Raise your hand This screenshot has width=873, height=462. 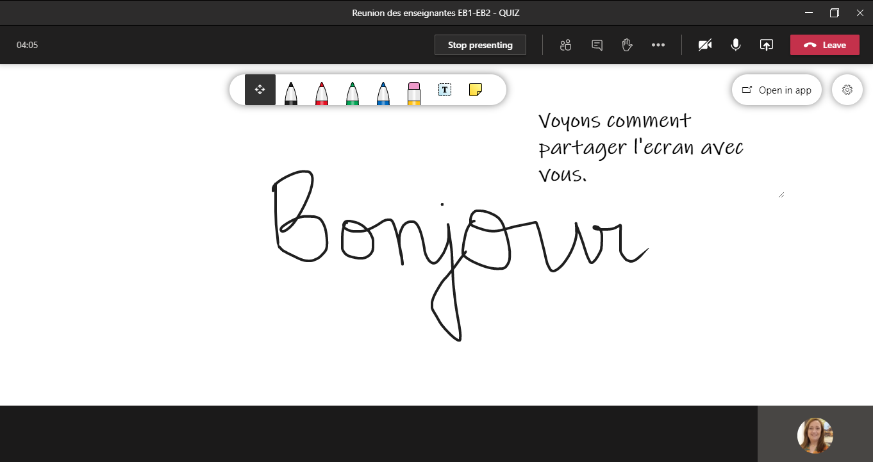pyautogui.click(x=628, y=45)
